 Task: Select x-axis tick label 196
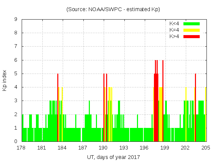point(144,148)
